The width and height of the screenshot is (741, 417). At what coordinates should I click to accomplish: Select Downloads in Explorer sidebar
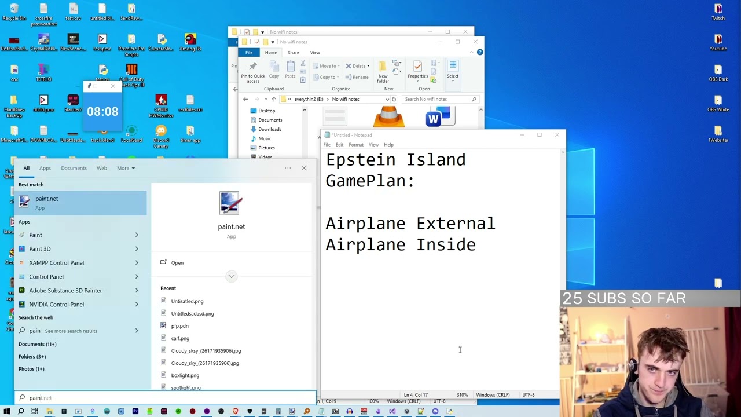pos(270,129)
